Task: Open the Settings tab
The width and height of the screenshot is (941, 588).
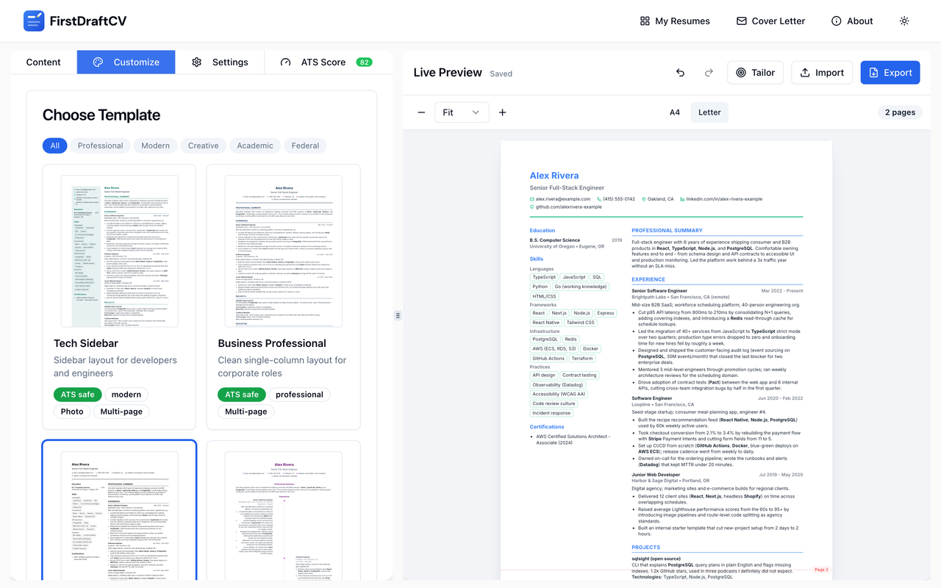Action: click(x=220, y=62)
